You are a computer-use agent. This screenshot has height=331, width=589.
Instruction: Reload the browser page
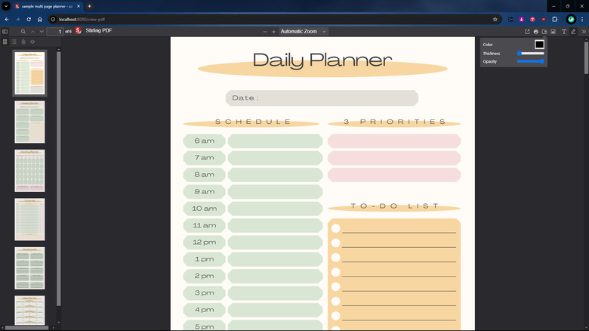pos(29,19)
